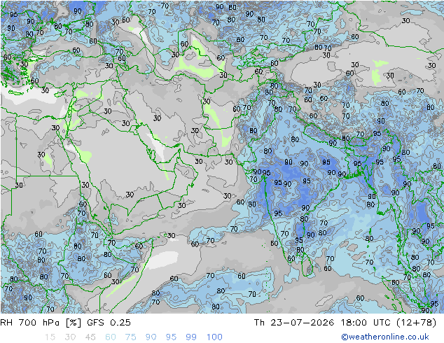This screenshot has height=343, width=444.
Task: Click the 'GFS 0.25' model label
Action: (x=109, y=323)
